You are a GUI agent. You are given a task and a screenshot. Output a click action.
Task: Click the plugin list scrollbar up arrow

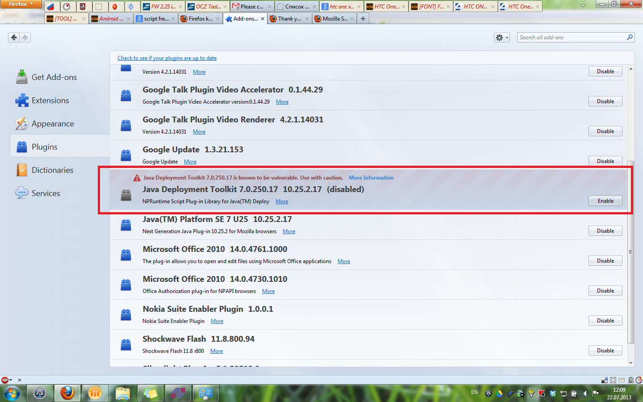pyautogui.click(x=630, y=69)
